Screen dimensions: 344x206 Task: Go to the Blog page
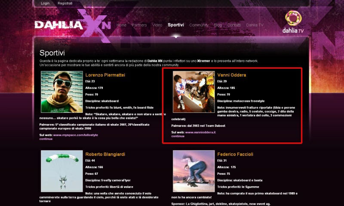point(218,25)
